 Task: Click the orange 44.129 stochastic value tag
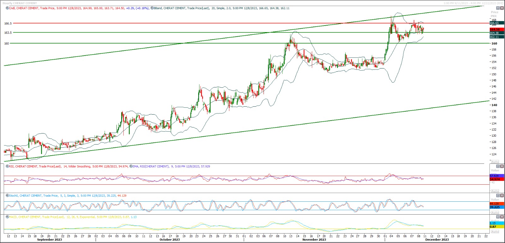[x=496, y=204]
